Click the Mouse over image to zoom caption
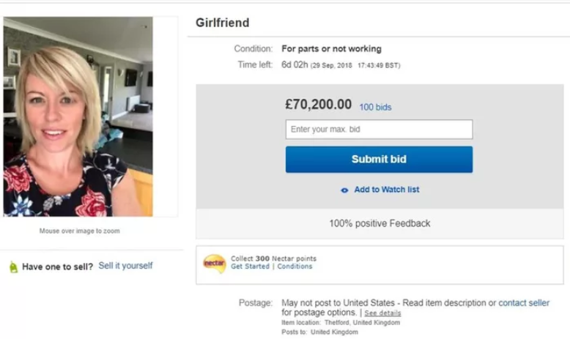 [79, 231]
